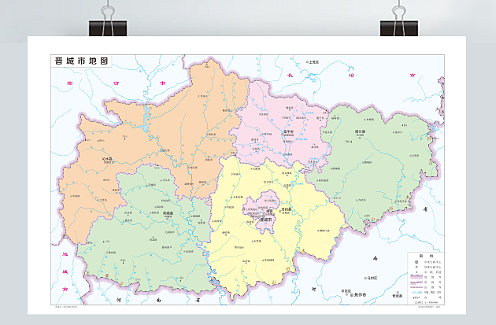The height and width of the screenshot is (325, 496).
Task: Click the 高平市 label in the pink region
Action: [288, 131]
